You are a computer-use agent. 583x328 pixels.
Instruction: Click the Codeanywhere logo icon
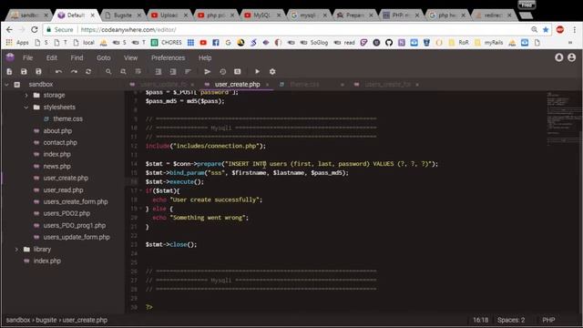[10, 57]
